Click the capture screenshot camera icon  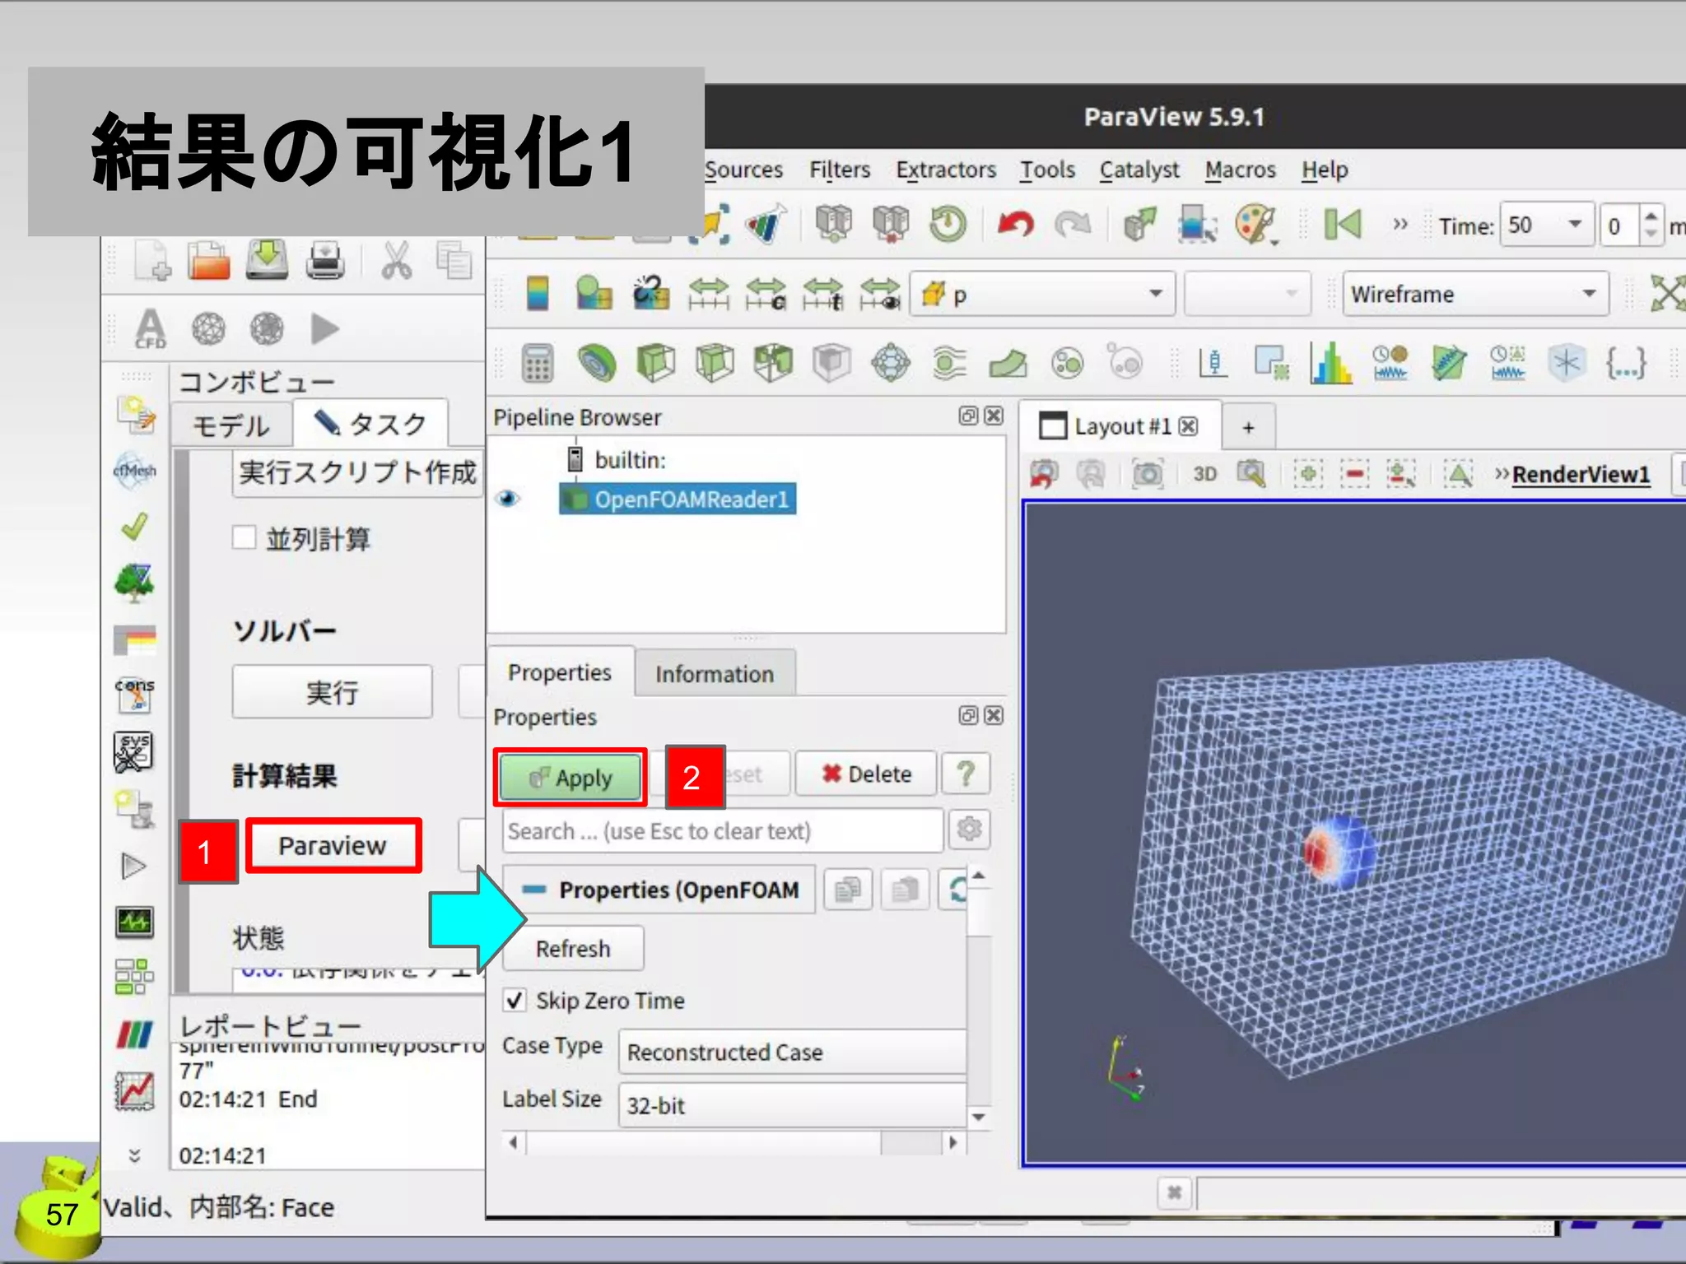coord(1148,473)
